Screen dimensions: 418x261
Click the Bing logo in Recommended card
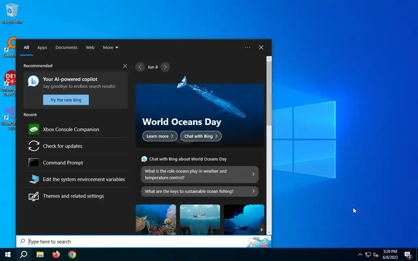point(33,81)
